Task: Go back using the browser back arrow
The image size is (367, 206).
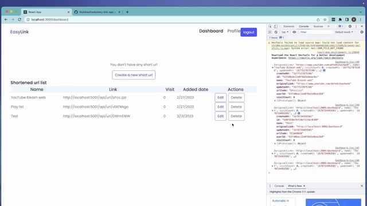Action: tap(6, 19)
